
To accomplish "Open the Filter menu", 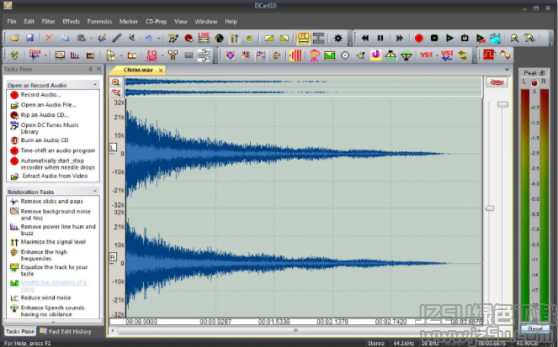I will tap(49, 22).
